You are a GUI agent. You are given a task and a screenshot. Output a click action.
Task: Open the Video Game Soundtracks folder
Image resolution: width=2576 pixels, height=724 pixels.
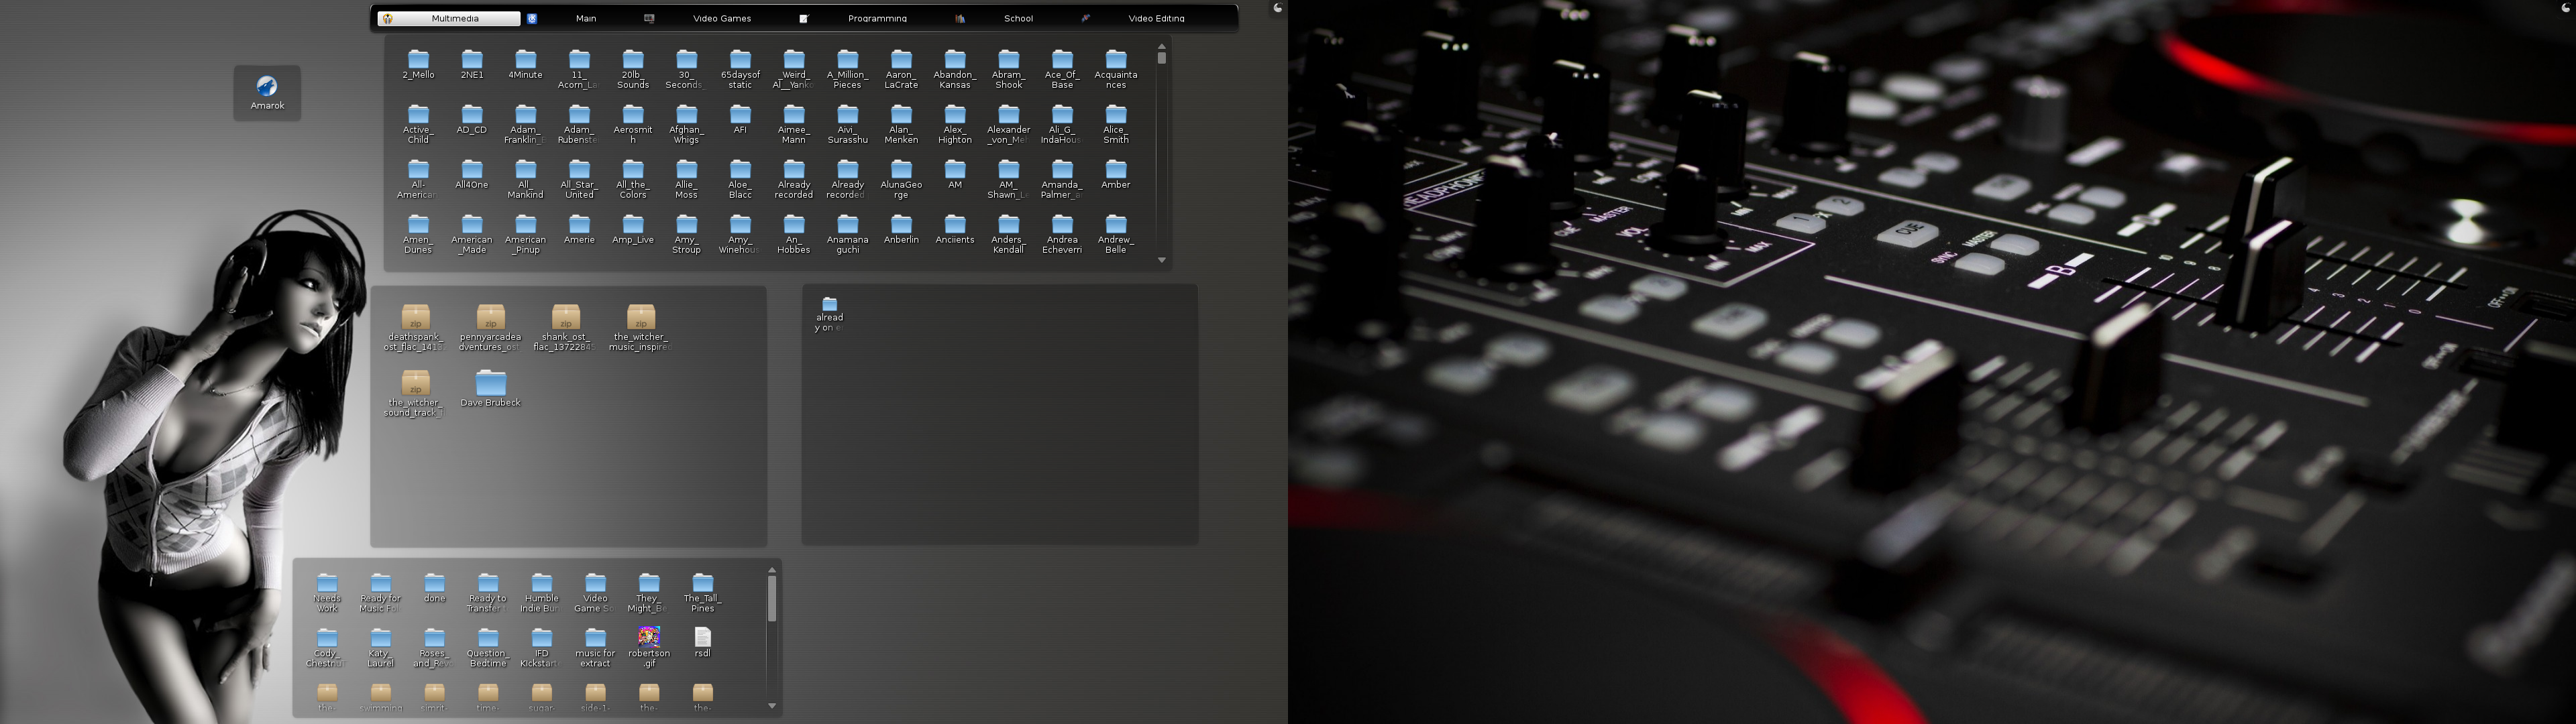tap(595, 592)
